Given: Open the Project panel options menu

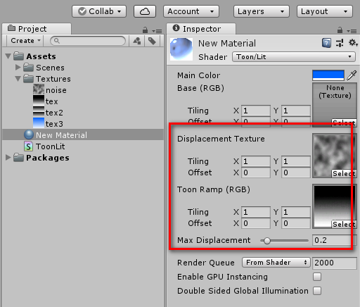Looking at the screenshot, I should pos(157,31).
